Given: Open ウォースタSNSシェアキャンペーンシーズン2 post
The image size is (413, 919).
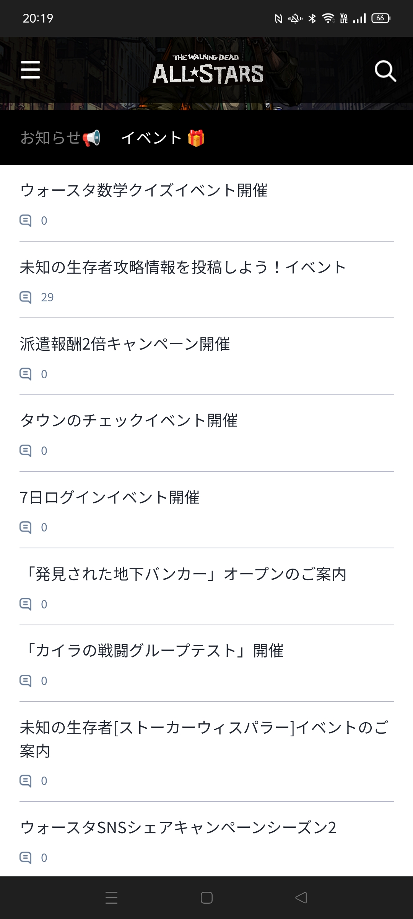Looking at the screenshot, I should point(178,827).
